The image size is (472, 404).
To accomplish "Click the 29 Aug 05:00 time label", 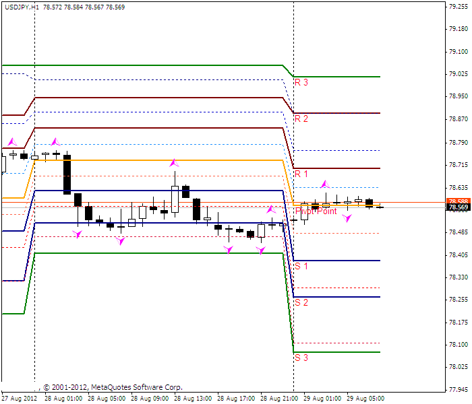I will tap(365, 399).
